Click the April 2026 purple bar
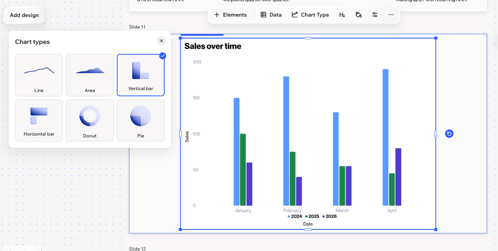The height and width of the screenshot is (251, 498). 398,177
